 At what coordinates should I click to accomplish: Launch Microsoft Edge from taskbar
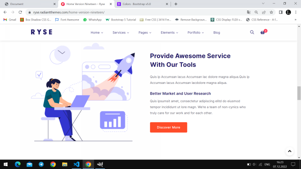tap(18, 164)
